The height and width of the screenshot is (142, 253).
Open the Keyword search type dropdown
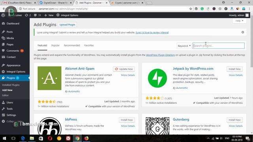[184, 46]
